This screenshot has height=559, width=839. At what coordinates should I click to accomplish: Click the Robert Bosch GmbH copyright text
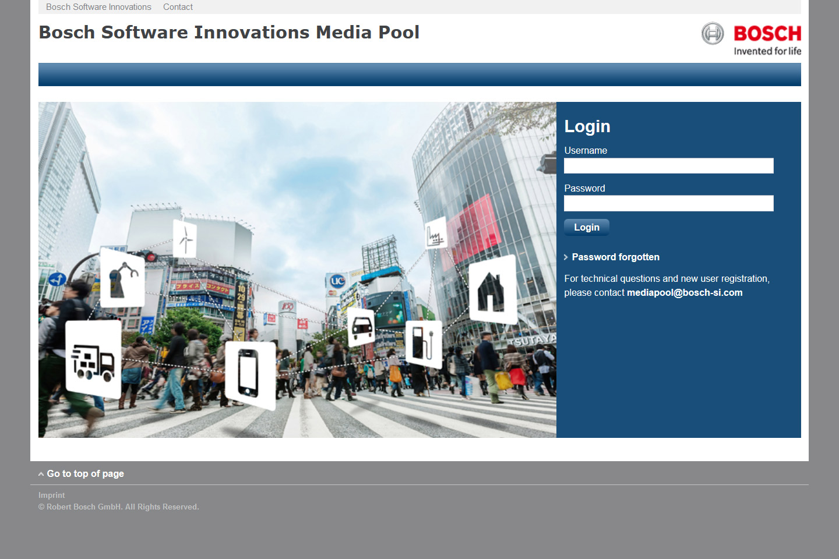coord(119,507)
